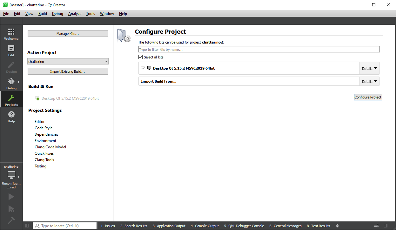The image size is (396, 230).
Task: Click the Import Build From row
Action: click(x=249, y=81)
